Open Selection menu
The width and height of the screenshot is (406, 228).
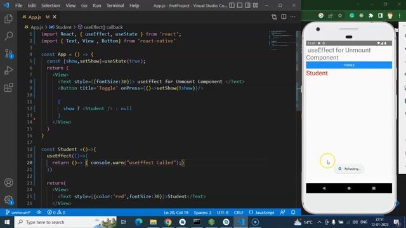(51, 6)
